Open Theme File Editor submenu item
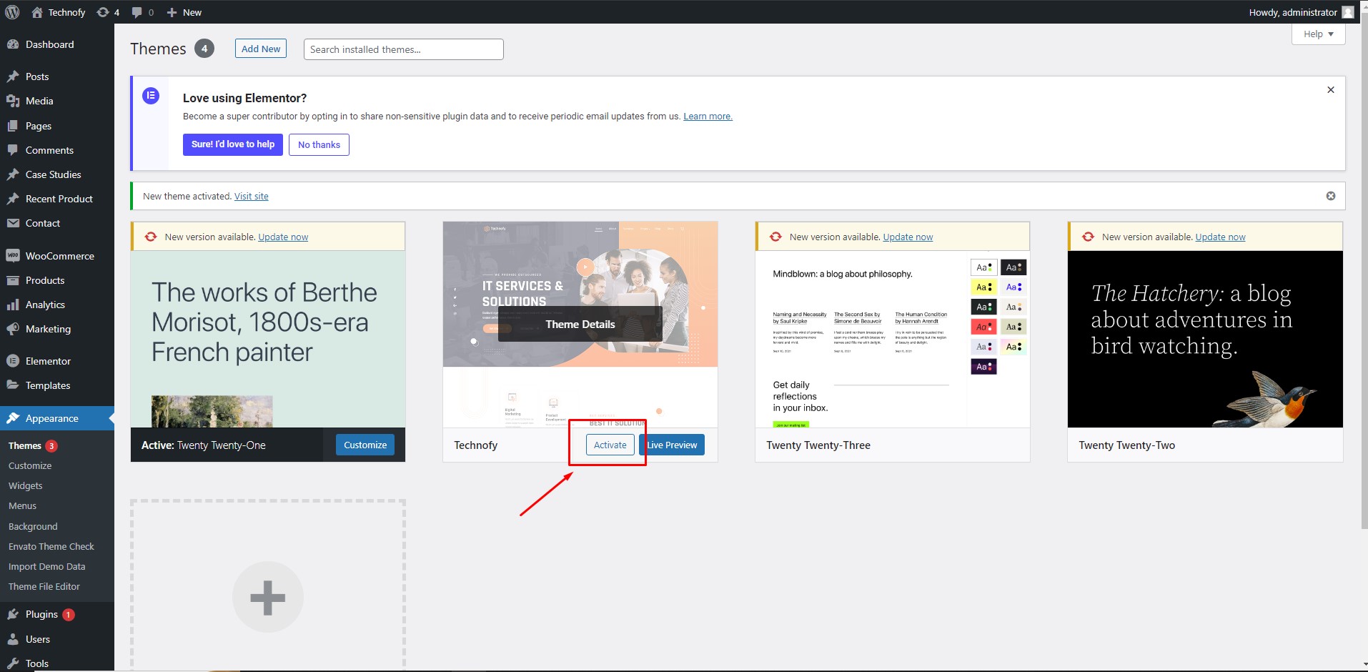The height and width of the screenshot is (672, 1368). click(44, 586)
